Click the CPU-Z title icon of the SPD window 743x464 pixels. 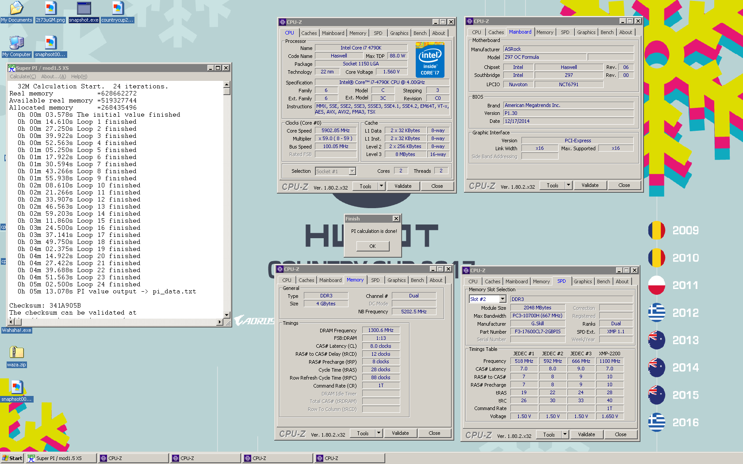[466, 270]
